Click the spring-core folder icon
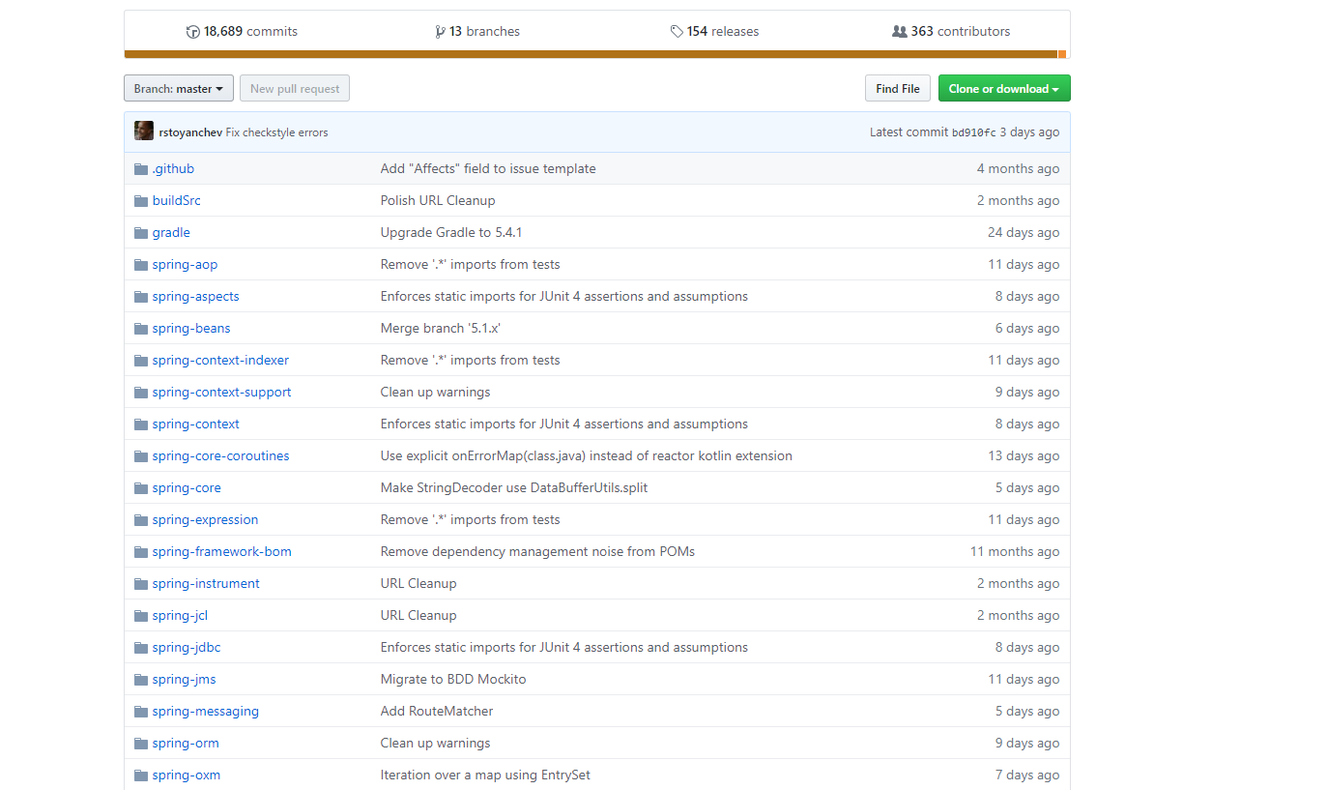 pyautogui.click(x=141, y=488)
